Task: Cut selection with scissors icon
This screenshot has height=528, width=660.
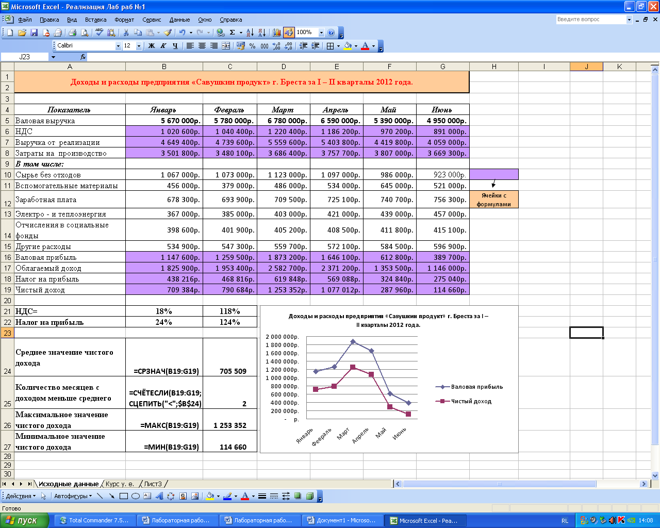Action: click(x=126, y=32)
